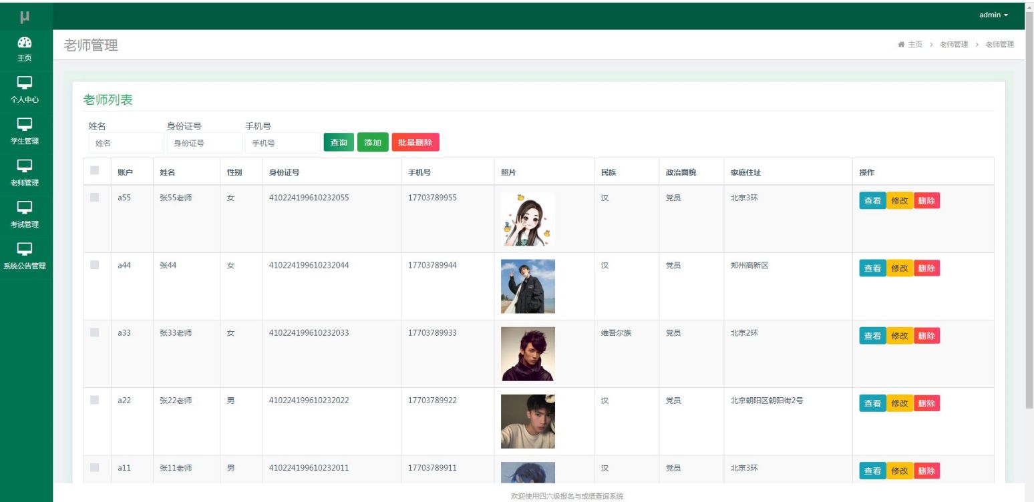This screenshot has height=502, width=1034.
Task: Check the checkbox for row a55
Action: pyautogui.click(x=94, y=197)
